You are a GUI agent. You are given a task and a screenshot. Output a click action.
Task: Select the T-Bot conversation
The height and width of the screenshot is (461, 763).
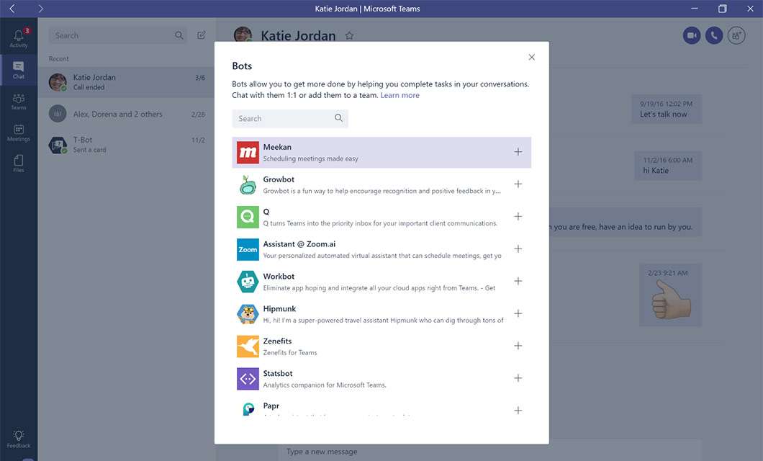(x=122, y=144)
